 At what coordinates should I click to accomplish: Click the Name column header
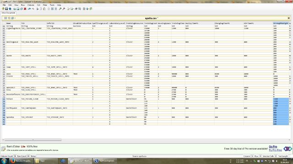13,23
